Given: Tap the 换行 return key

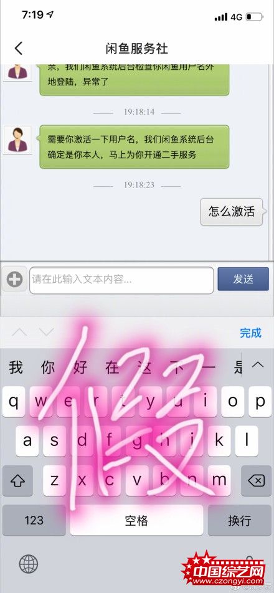Looking at the screenshot, I should [x=240, y=520].
